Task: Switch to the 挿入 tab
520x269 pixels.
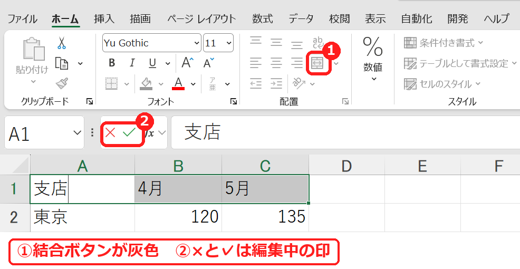Action: [x=104, y=19]
